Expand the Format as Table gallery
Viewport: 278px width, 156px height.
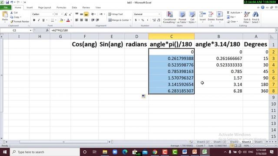pyautogui.click(x=182, y=17)
